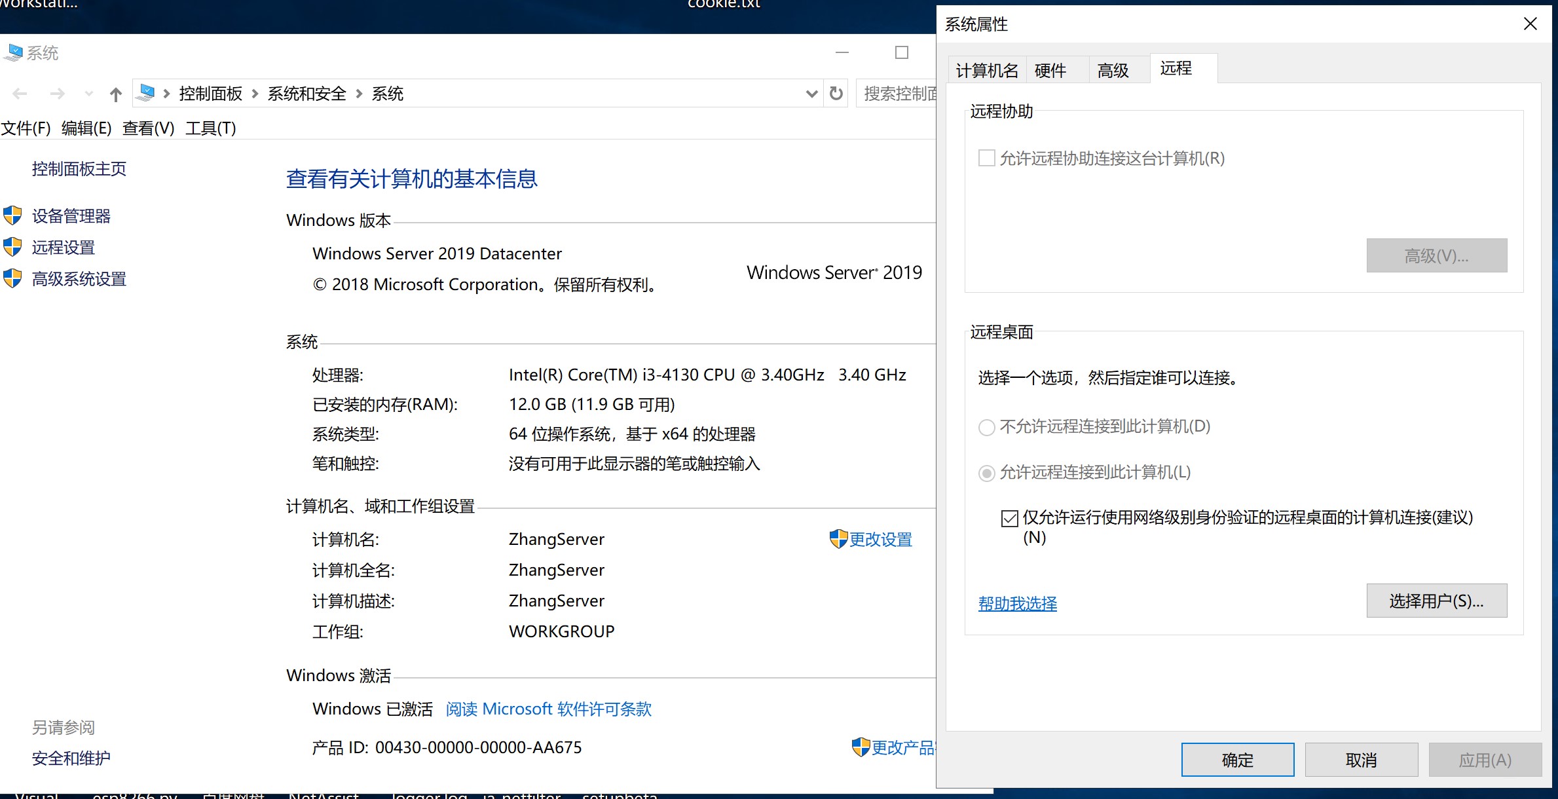Switch to 计算机名 tab
The height and width of the screenshot is (799, 1558).
click(987, 70)
